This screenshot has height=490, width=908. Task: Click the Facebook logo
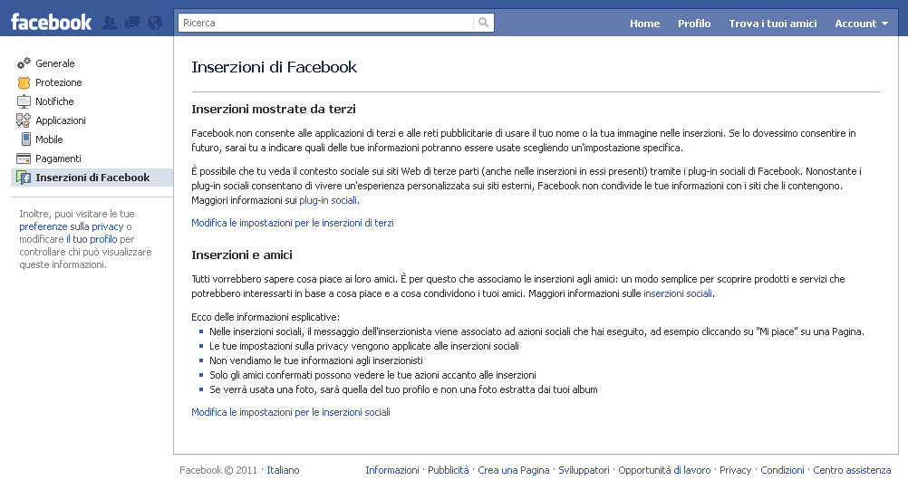point(51,23)
